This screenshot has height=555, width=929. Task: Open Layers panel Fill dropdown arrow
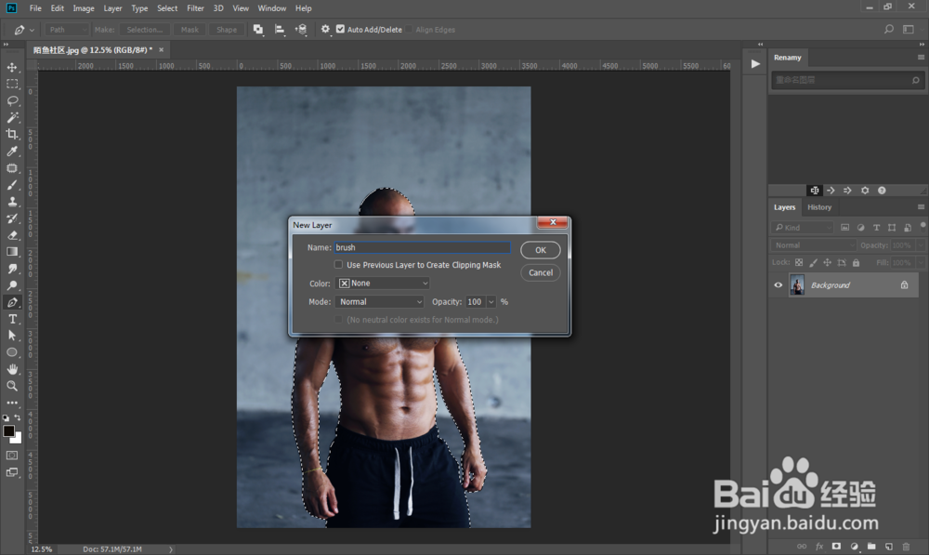pos(920,262)
